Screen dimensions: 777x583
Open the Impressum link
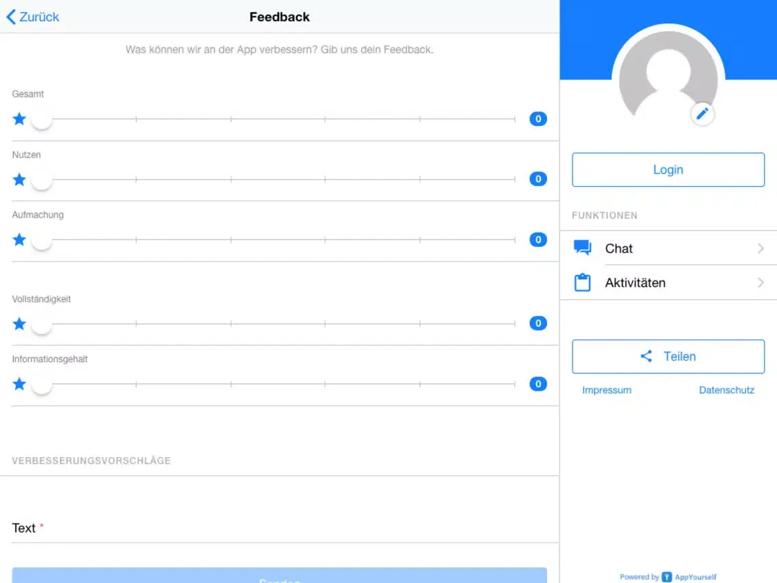[x=607, y=390]
